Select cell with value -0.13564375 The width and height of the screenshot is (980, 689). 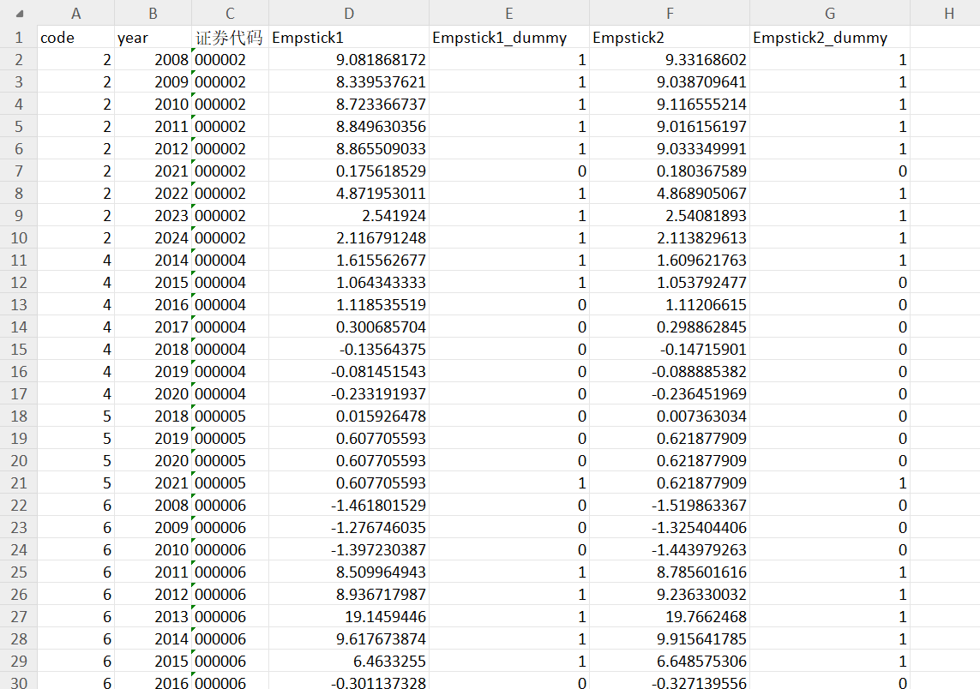349,349
